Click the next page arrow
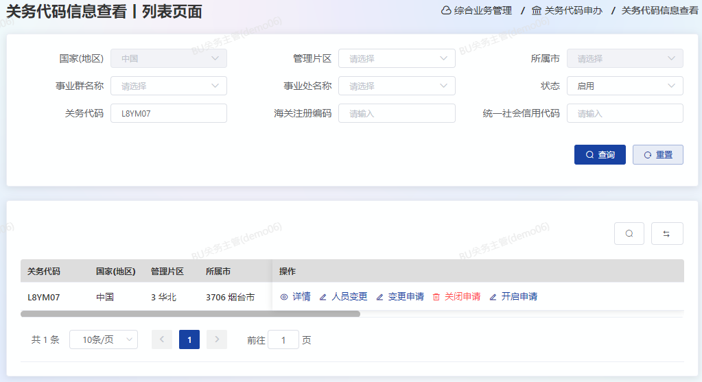This screenshot has height=382, width=702. point(217,339)
